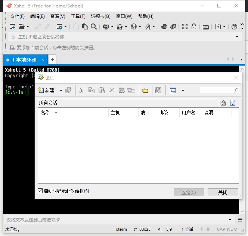
Task: Click the add-current-session arrow icon
Action: point(12,48)
